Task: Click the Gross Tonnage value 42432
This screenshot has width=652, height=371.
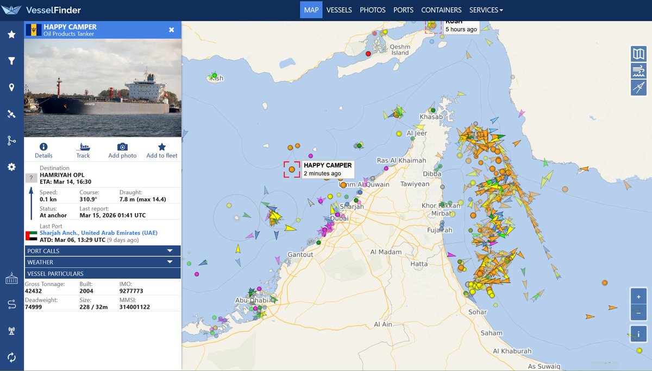Action: [x=33, y=291]
